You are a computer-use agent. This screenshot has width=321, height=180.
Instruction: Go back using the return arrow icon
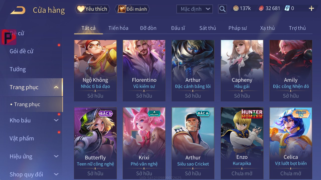click(18, 10)
